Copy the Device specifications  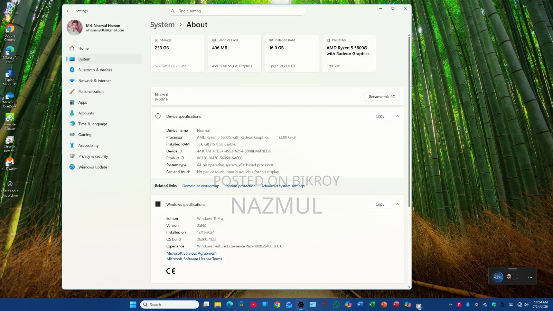click(380, 116)
